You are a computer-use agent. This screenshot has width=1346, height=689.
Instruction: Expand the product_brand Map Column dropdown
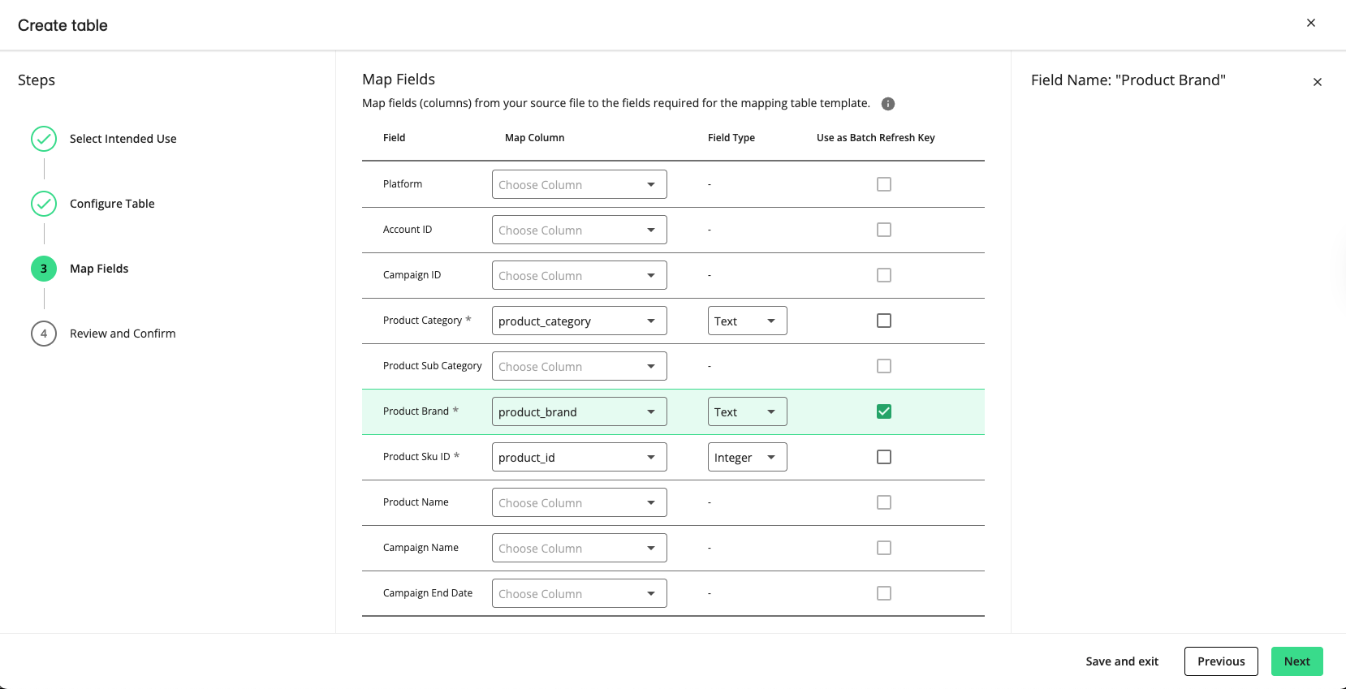[x=579, y=411]
